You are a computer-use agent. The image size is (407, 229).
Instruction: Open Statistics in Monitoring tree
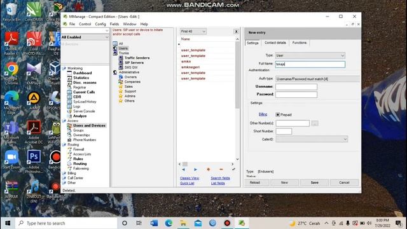[81, 78]
